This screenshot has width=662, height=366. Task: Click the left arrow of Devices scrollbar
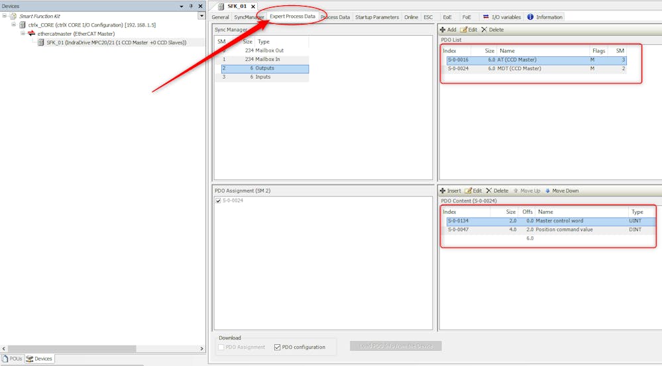pyautogui.click(x=4, y=349)
